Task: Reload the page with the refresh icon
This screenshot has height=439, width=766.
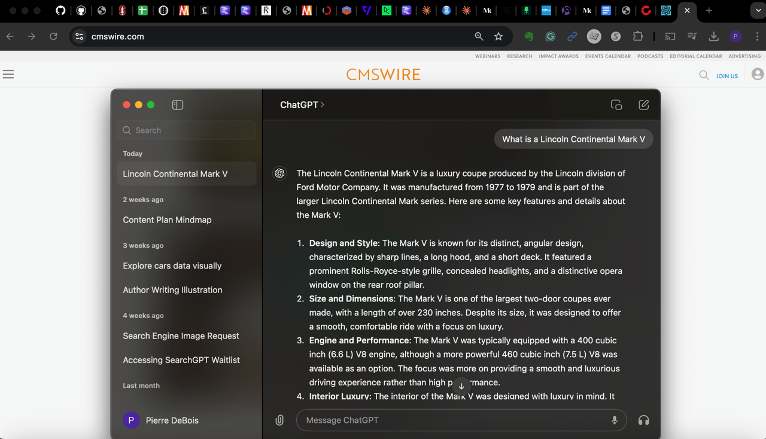Action: coord(53,36)
